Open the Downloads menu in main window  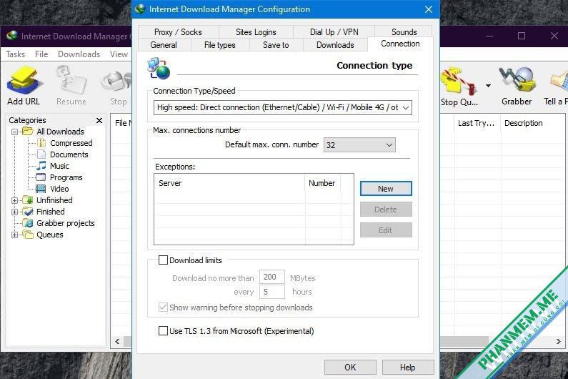click(x=79, y=54)
